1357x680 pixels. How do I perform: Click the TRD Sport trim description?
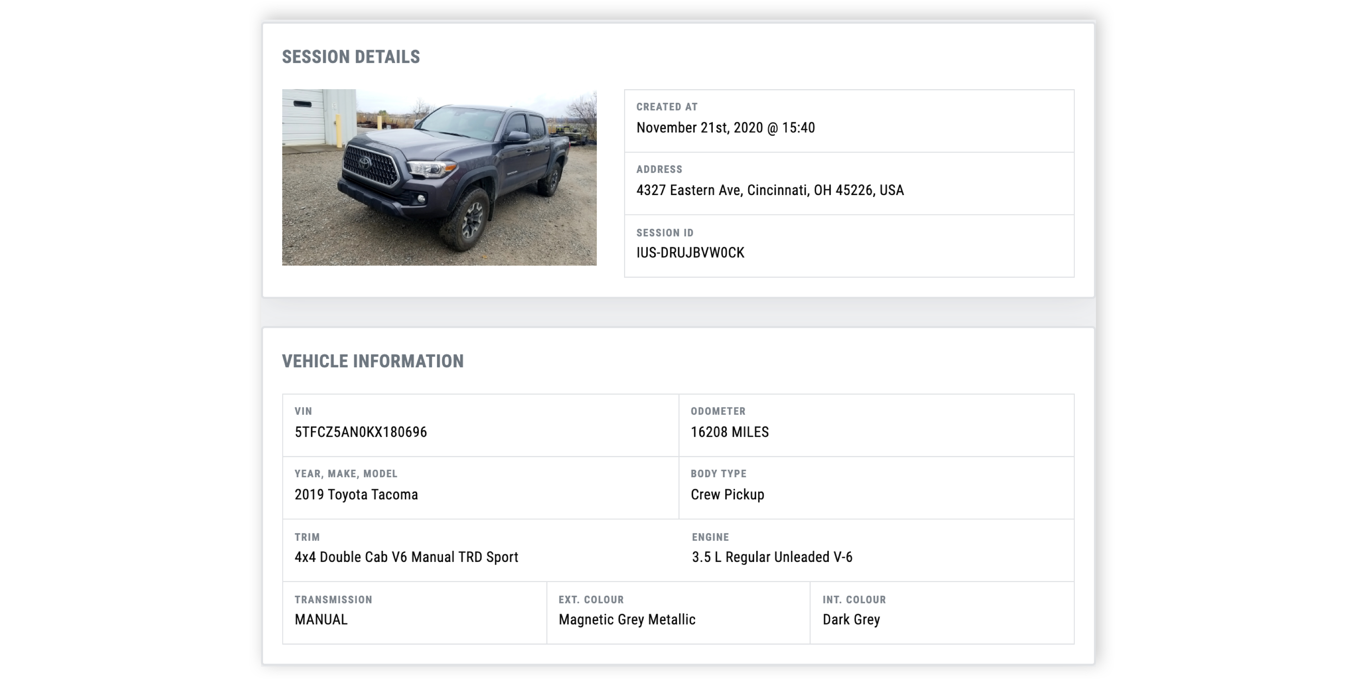pyautogui.click(x=406, y=557)
